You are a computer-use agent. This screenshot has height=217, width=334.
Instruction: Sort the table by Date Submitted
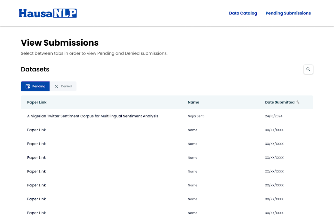280,102
